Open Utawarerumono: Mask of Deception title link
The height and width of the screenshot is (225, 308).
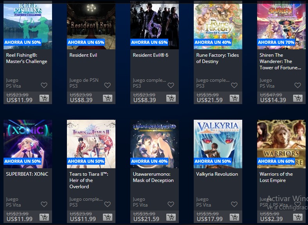click(153, 177)
